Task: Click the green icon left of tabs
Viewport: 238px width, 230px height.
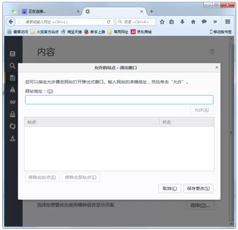Action: coord(14,11)
